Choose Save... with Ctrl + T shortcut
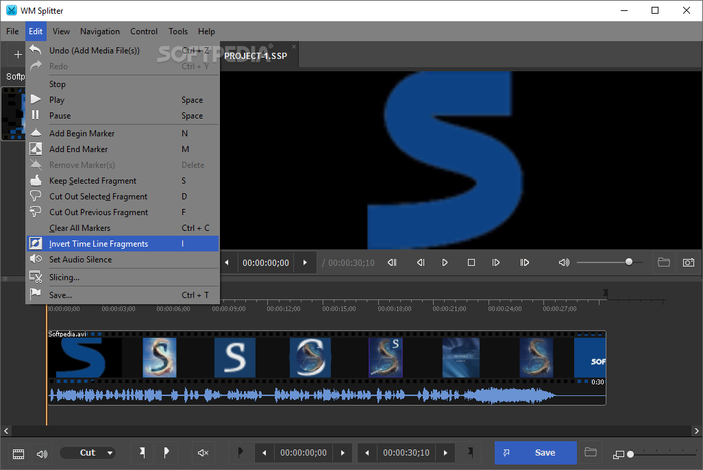Viewport: 703px width, 470px height. point(123,295)
